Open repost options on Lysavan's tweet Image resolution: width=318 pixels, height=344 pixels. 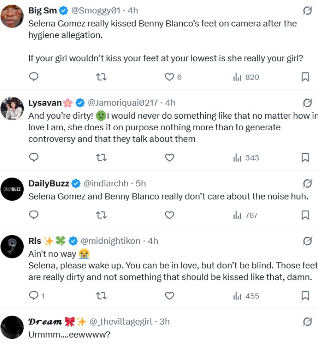[x=101, y=157]
